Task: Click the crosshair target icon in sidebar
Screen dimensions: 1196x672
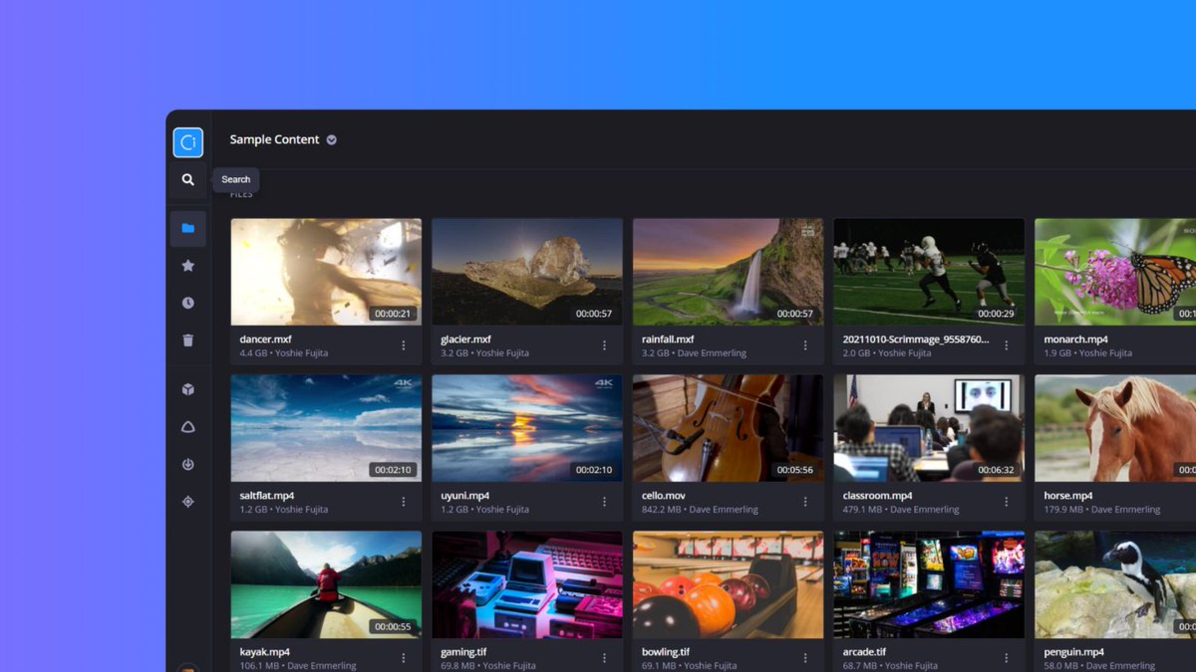Action: (188, 502)
